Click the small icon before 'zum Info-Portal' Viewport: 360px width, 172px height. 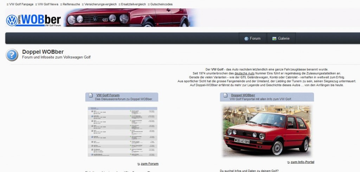coord(288,162)
